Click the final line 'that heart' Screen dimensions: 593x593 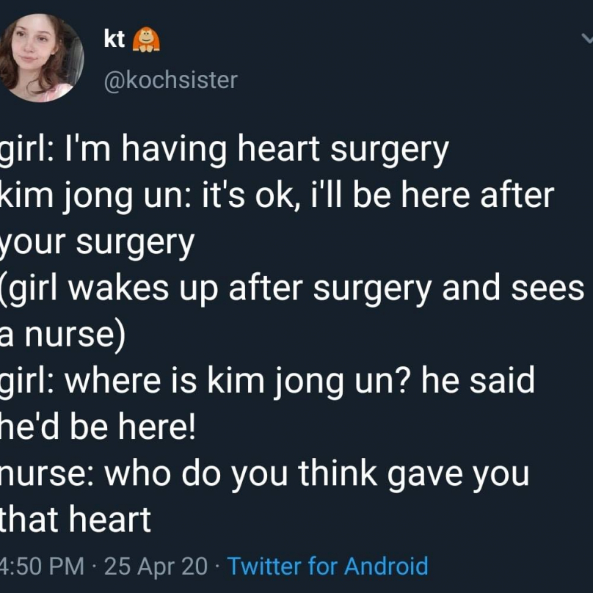(x=76, y=520)
